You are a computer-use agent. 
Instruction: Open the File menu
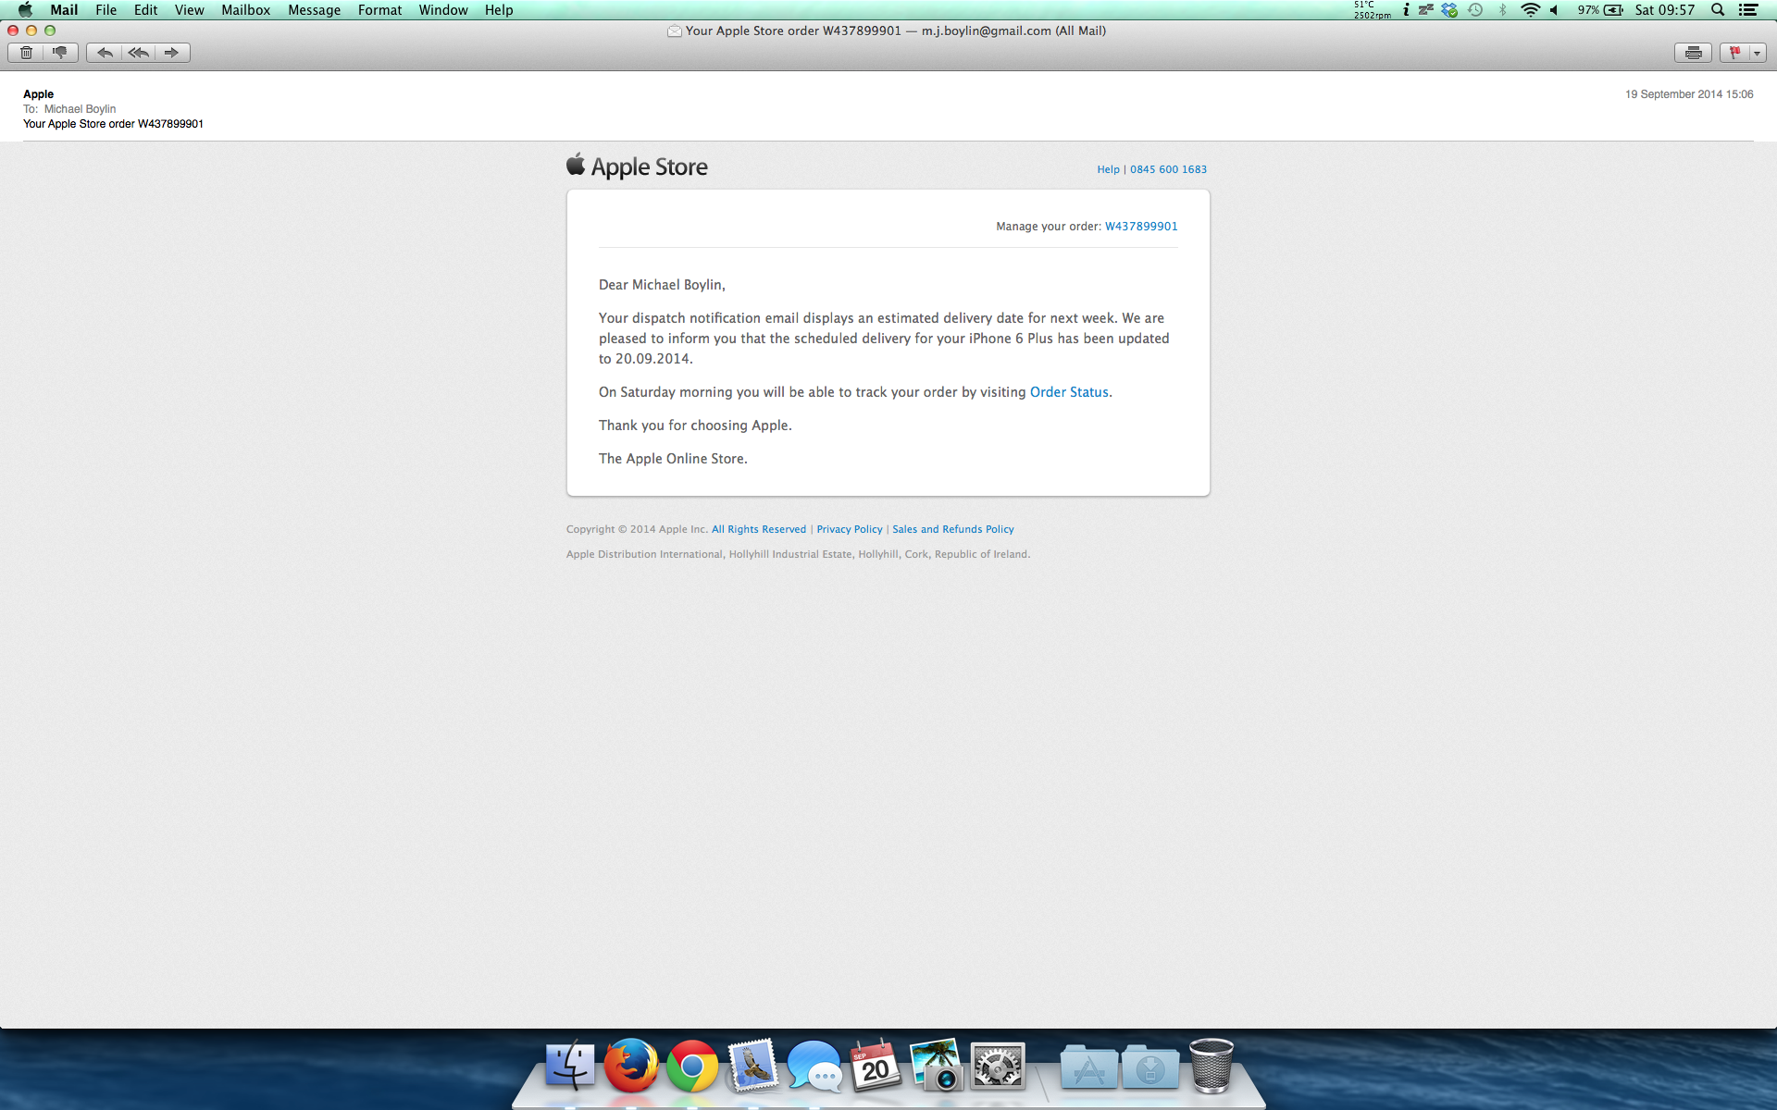tap(106, 10)
